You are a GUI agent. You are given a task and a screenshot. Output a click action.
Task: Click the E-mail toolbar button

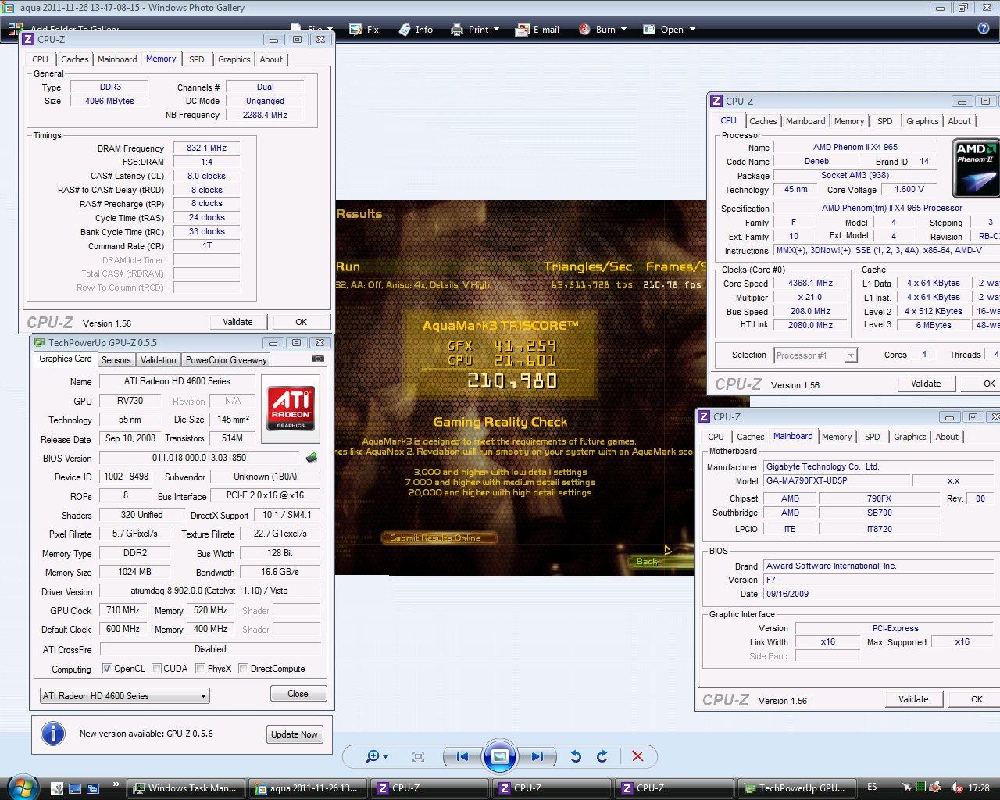coord(537,30)
